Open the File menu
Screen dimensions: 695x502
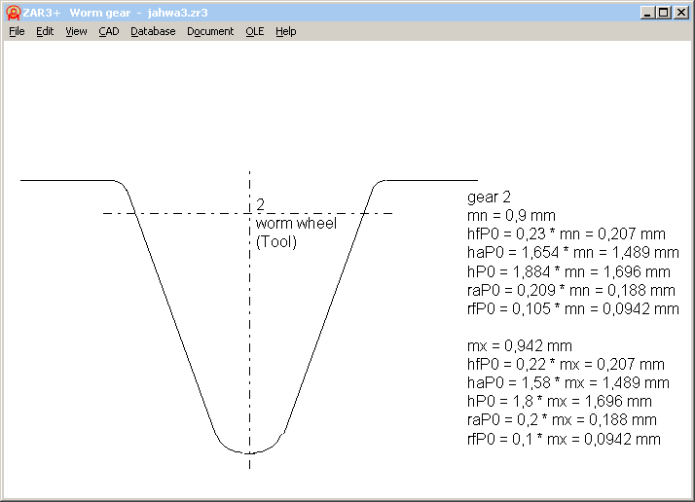point(17,31)
